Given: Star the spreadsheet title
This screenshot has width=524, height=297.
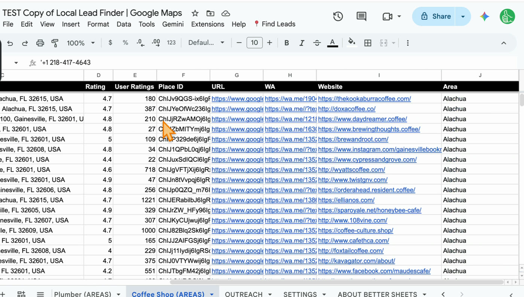Looking at the screenshot, I should (x=195, y=13).
